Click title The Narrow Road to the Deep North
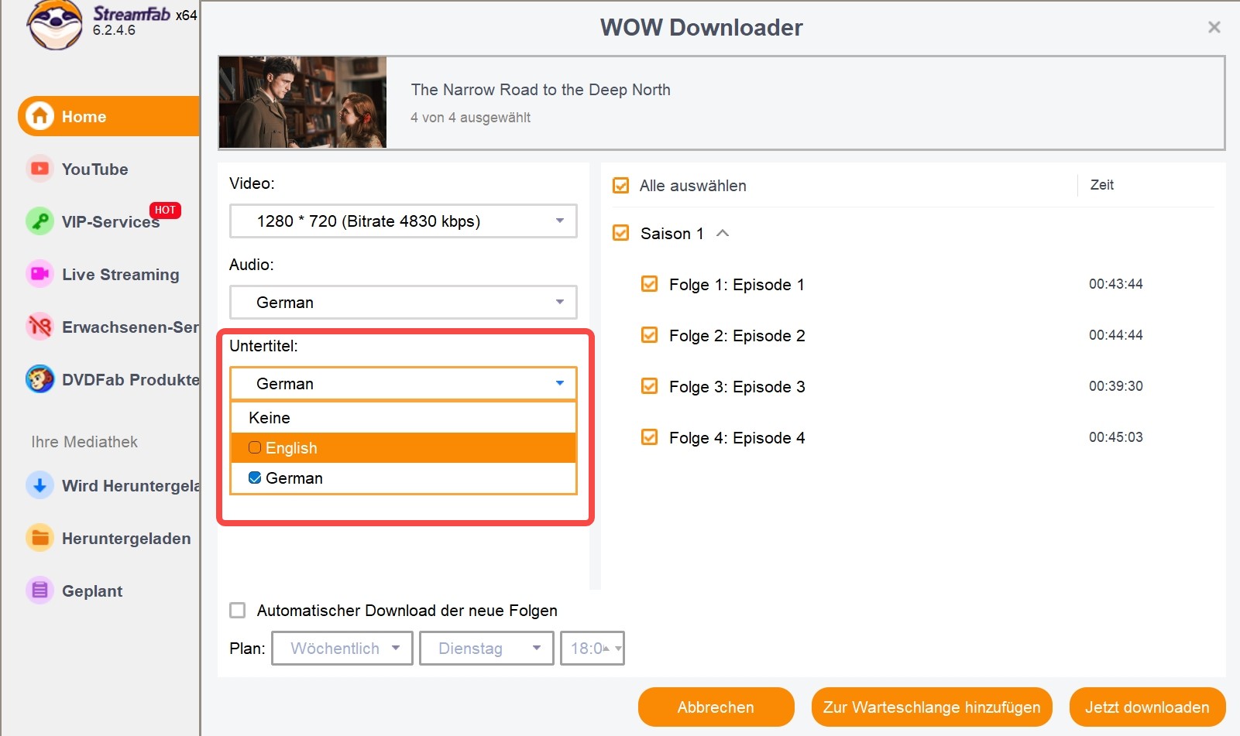This screenshot has height=736, width=1240. coord(541,90)
